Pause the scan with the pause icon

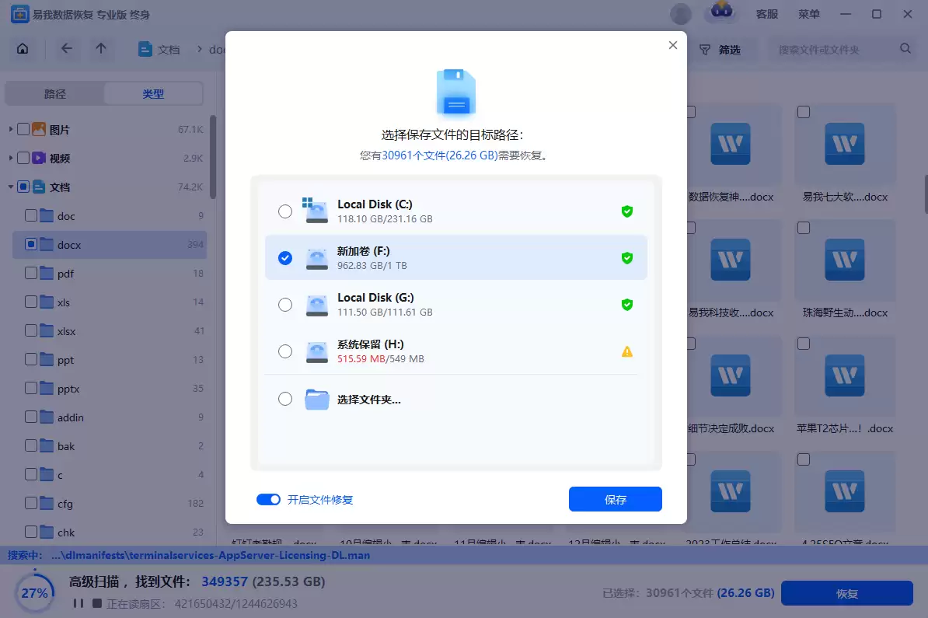[x=78, y=603]
